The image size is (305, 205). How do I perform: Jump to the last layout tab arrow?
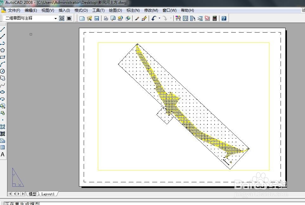tap(23, 194)
